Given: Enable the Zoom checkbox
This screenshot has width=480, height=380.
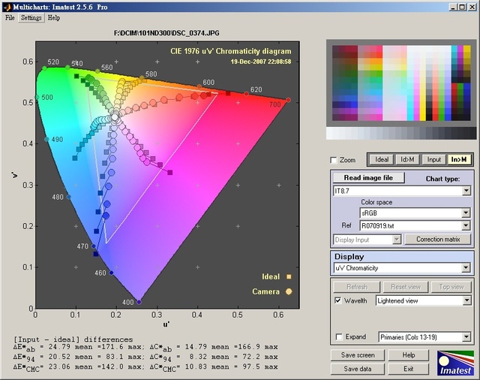Looking at the screenshot, I should coord(334,160).
